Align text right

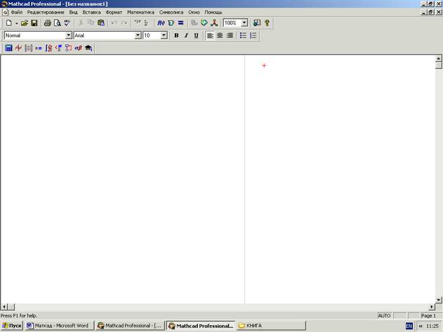tap(230, 35)
